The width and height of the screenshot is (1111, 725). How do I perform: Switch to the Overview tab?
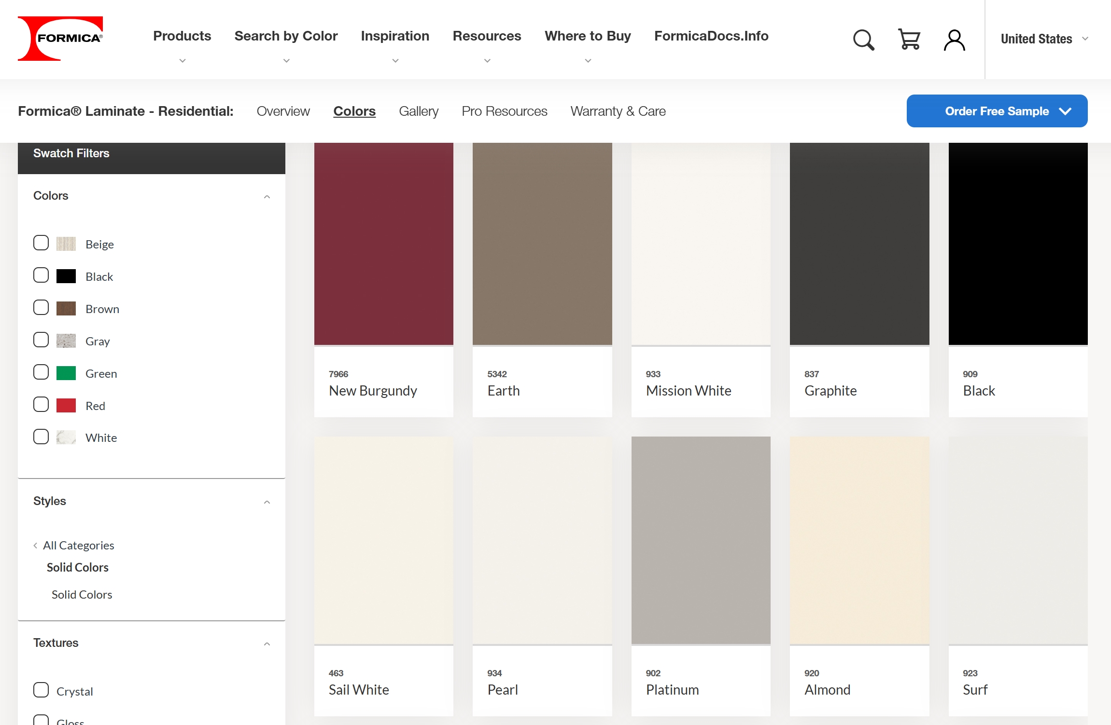(x=283, y=111)
